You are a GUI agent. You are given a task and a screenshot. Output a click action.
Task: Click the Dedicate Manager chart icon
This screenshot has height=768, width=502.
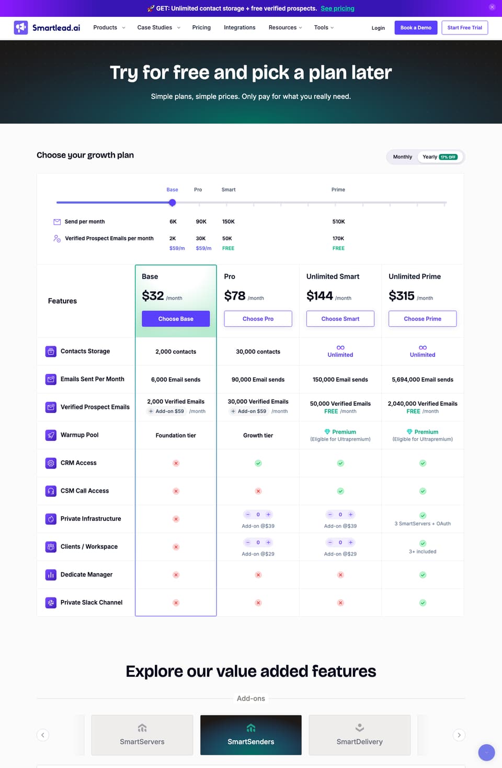tap(51, 575)
